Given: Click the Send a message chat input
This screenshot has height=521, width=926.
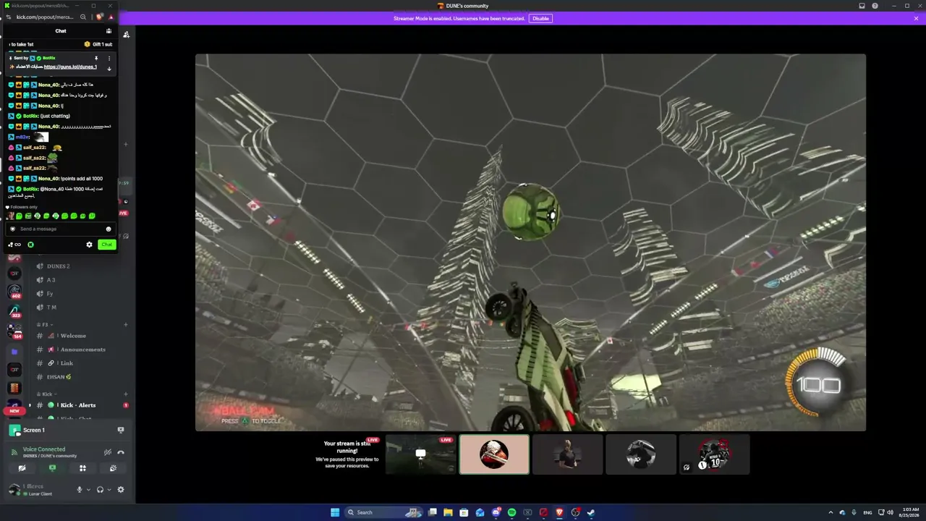Looking at the screenshot, I should point(59,229).
